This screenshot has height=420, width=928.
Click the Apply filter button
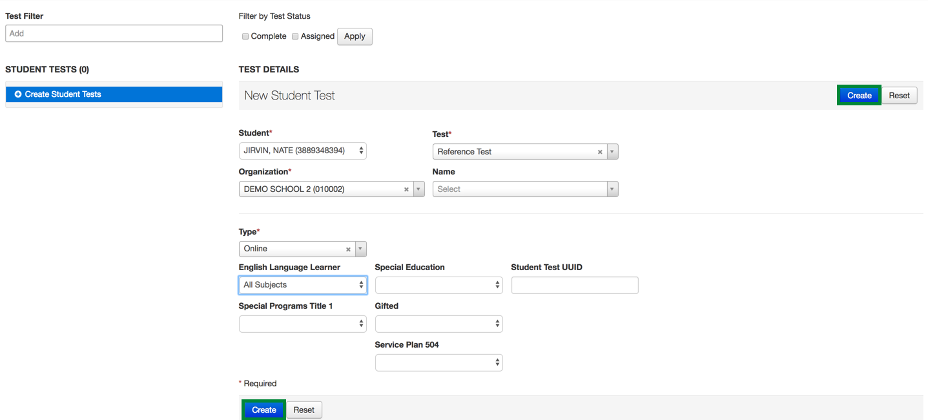(355, 36)
